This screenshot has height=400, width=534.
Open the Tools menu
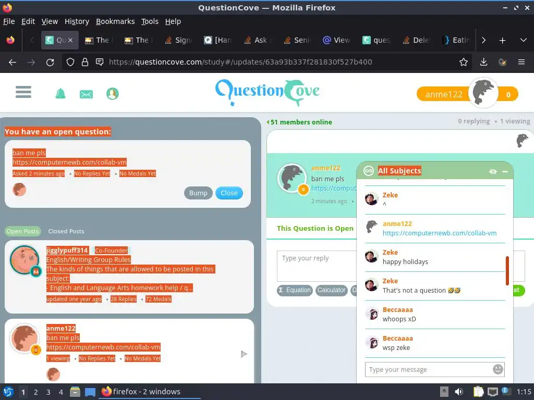tap(150, 21)
